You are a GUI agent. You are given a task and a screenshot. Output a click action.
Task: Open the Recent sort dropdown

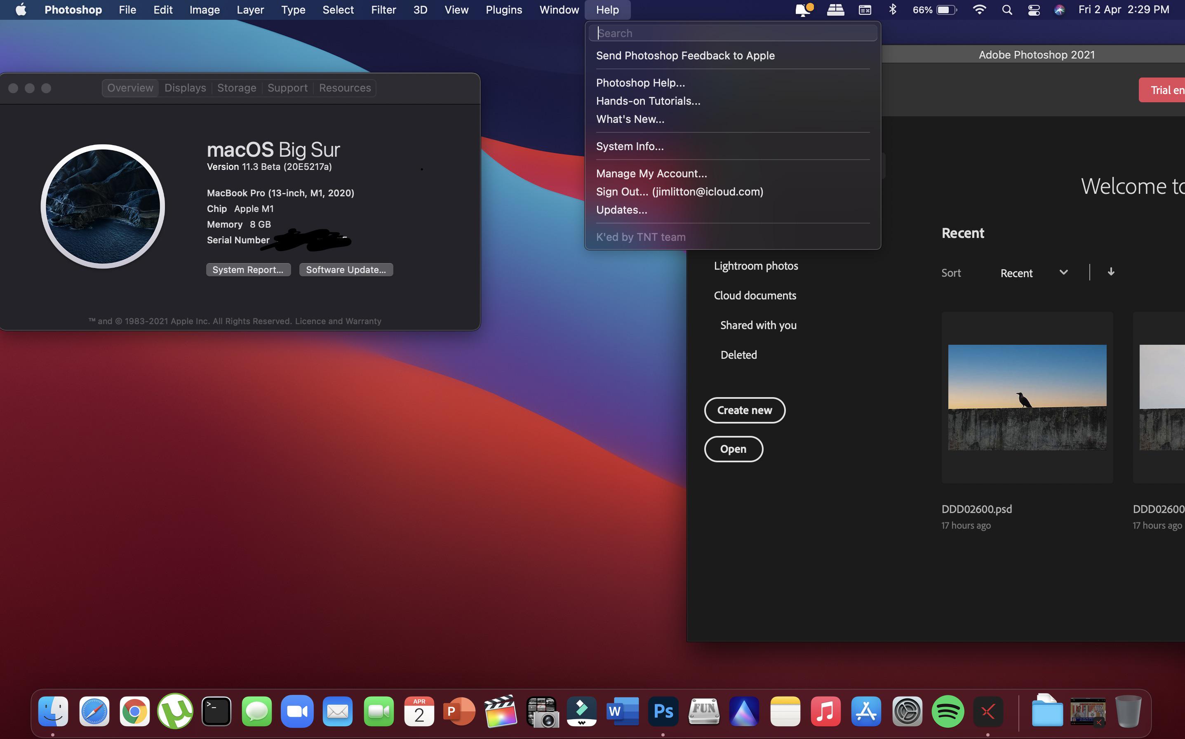[x=1031, y=273]
